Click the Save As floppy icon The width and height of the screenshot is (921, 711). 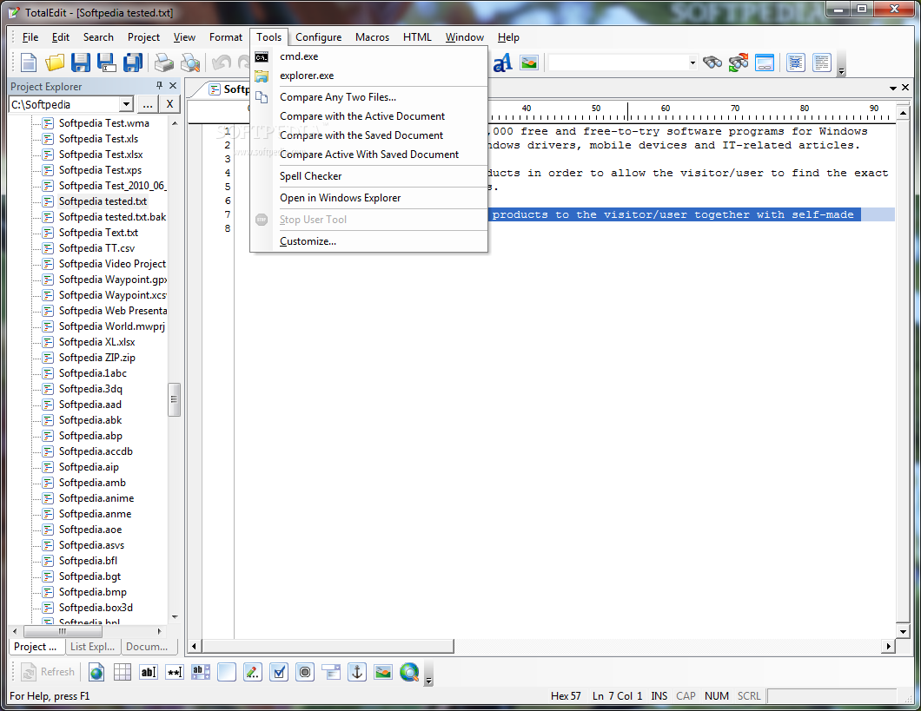[106, 63]
